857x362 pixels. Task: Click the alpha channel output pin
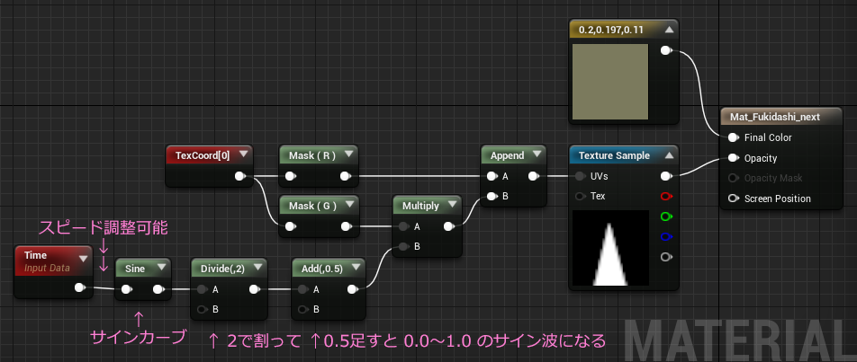pos(666,257)
